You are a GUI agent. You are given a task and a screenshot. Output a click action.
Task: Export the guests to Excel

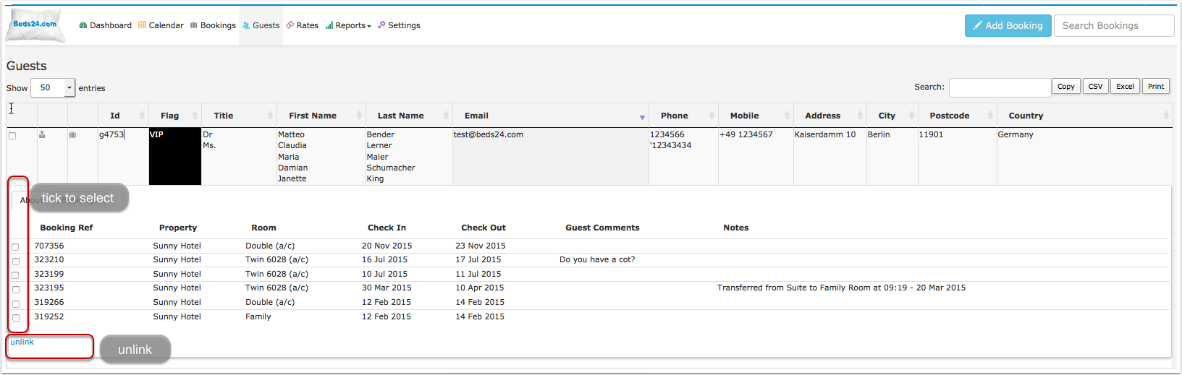point(1125,87)
